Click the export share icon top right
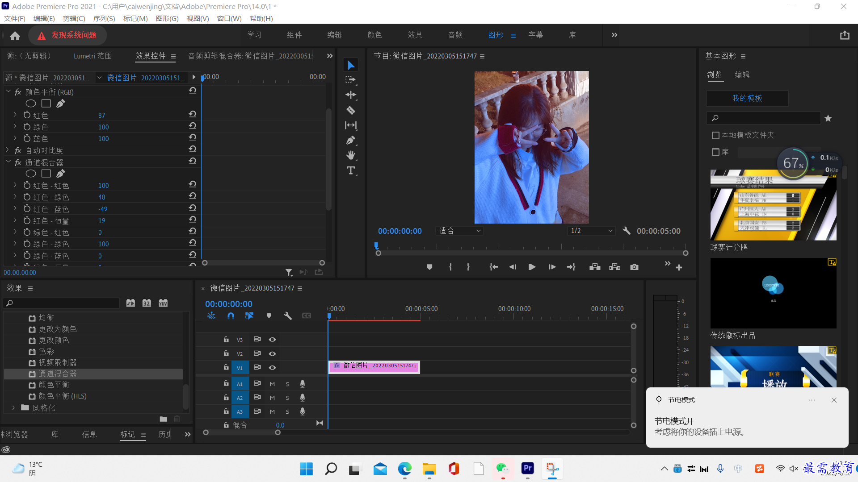Screen dimensions: 858x482 [x=844, y=35]
